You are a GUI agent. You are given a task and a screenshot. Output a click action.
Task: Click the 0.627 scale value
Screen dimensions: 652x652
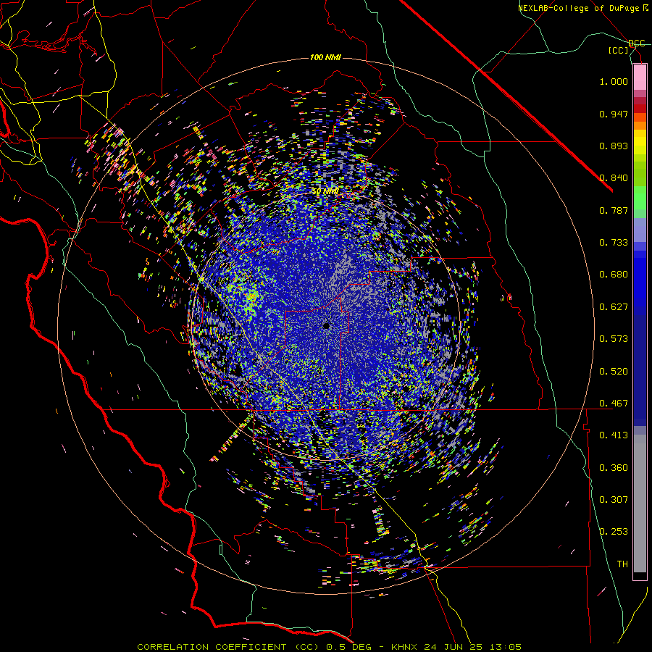(614, 307)
